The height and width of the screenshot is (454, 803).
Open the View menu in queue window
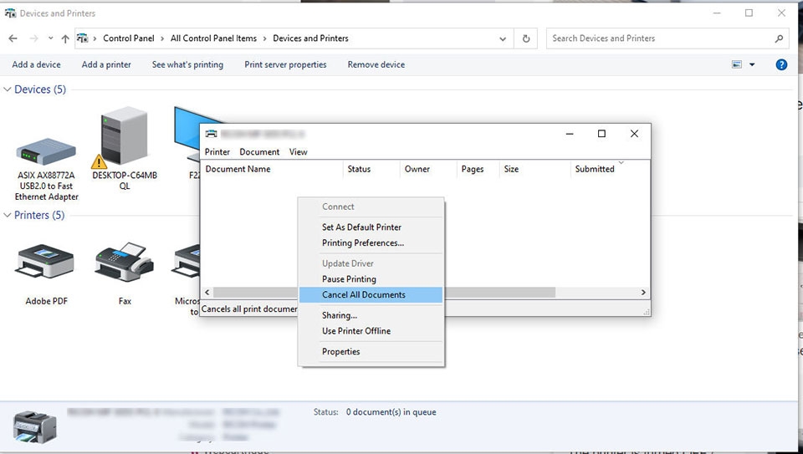pyautogui.click(x=298, y=151)
